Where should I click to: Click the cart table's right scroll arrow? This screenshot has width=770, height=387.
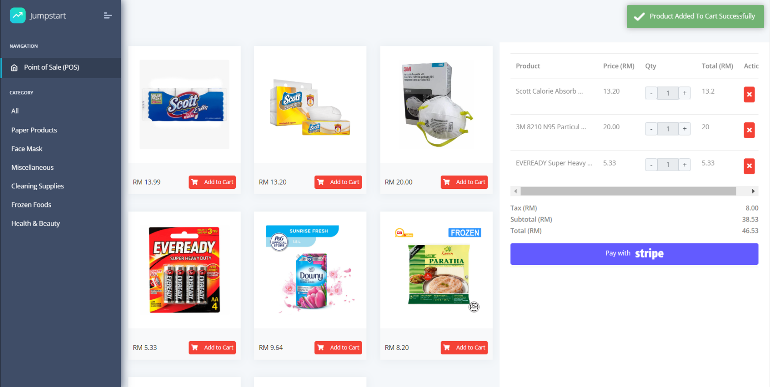click(753, 191)
